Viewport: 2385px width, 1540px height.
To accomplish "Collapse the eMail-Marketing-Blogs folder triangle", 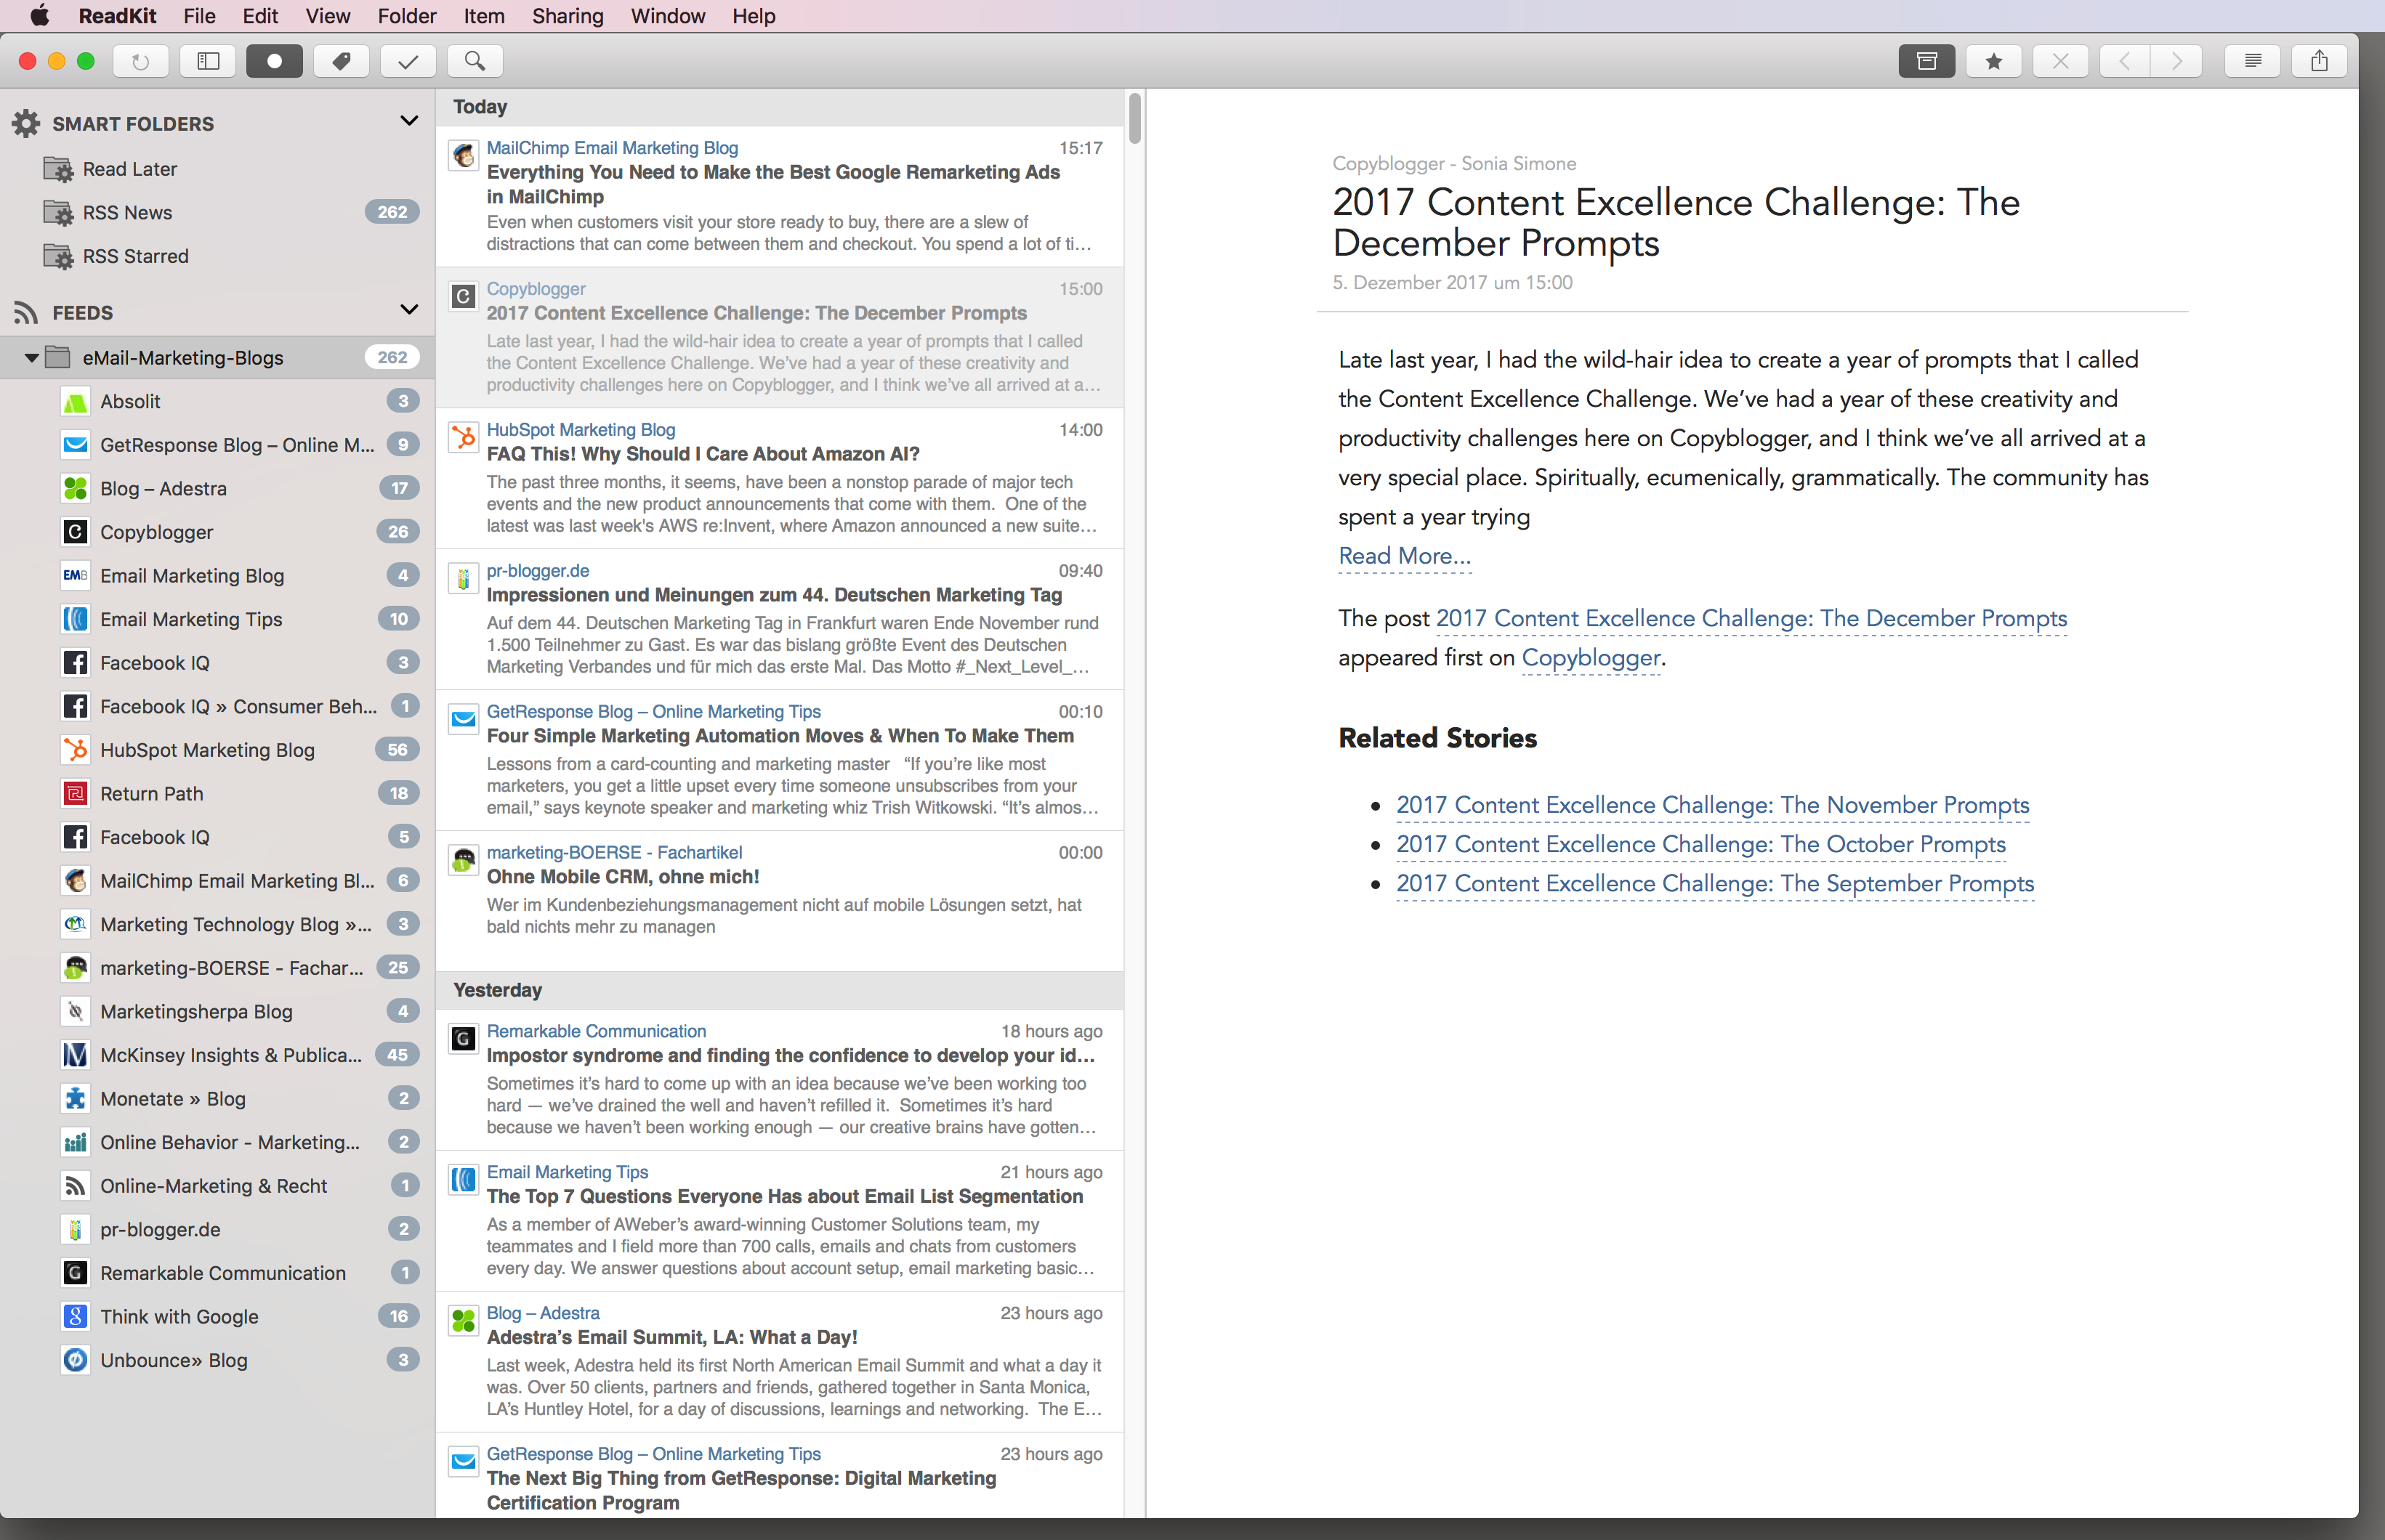I will (31, 357).
